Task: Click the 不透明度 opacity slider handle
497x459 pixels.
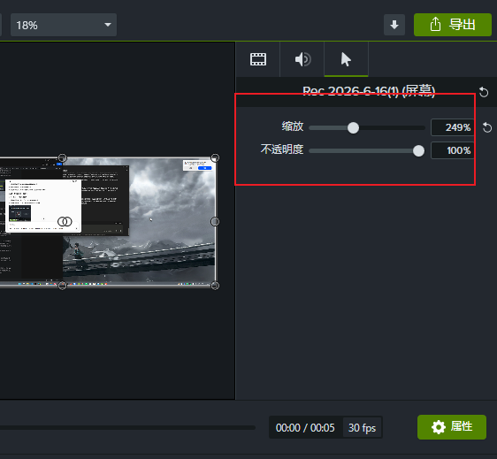Action: click(x=418, y=151)
